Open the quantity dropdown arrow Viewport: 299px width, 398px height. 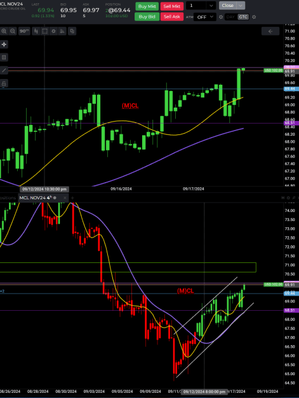click(211, 6)
